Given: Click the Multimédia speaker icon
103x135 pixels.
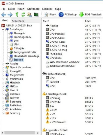Looking at the screenshot, I should tap(7, 79).
